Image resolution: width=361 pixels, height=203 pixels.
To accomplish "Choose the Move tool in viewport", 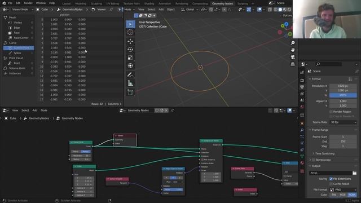I will coord(130,41).
